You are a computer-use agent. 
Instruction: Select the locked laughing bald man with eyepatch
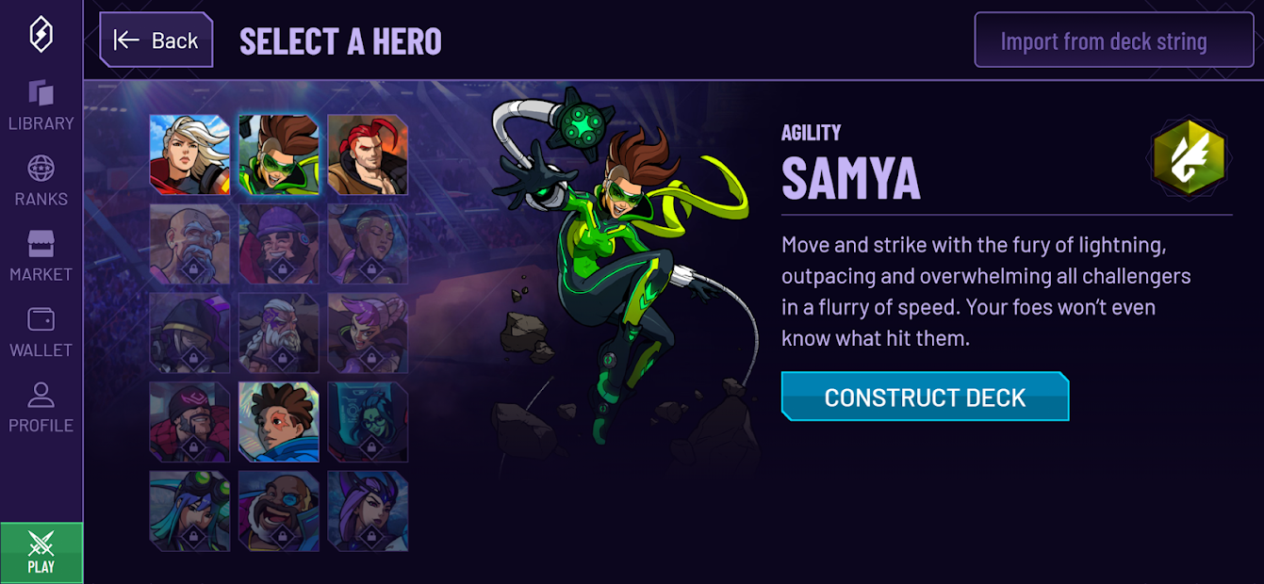[x=279, y=511]
